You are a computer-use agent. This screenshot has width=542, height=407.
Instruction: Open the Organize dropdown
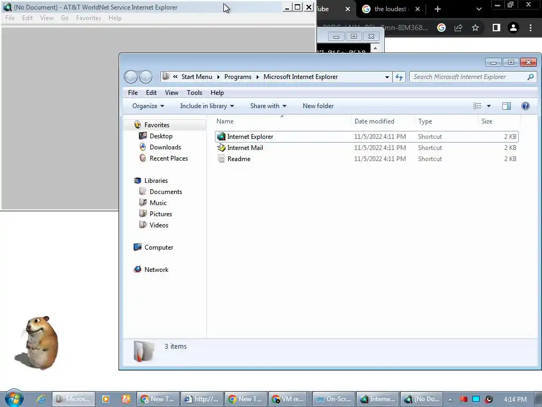[x=148, y=106]
